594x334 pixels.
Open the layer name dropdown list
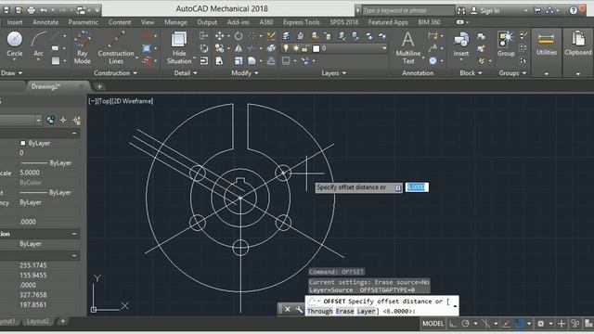point(384,48)
